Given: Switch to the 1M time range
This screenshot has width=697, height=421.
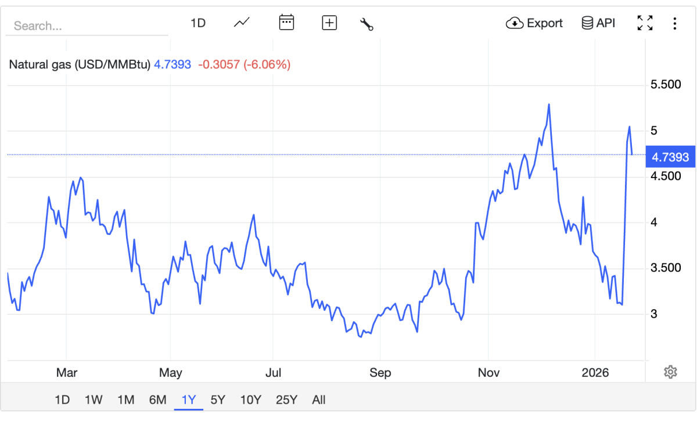Looking at the screenshot, I should (x=125, y=400).
